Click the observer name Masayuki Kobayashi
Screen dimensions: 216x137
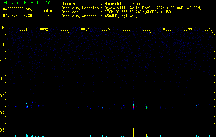coord(123,4)
